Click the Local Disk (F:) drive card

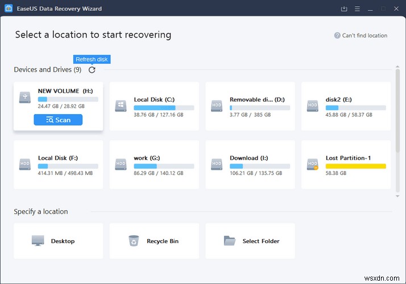click(59, 164)
